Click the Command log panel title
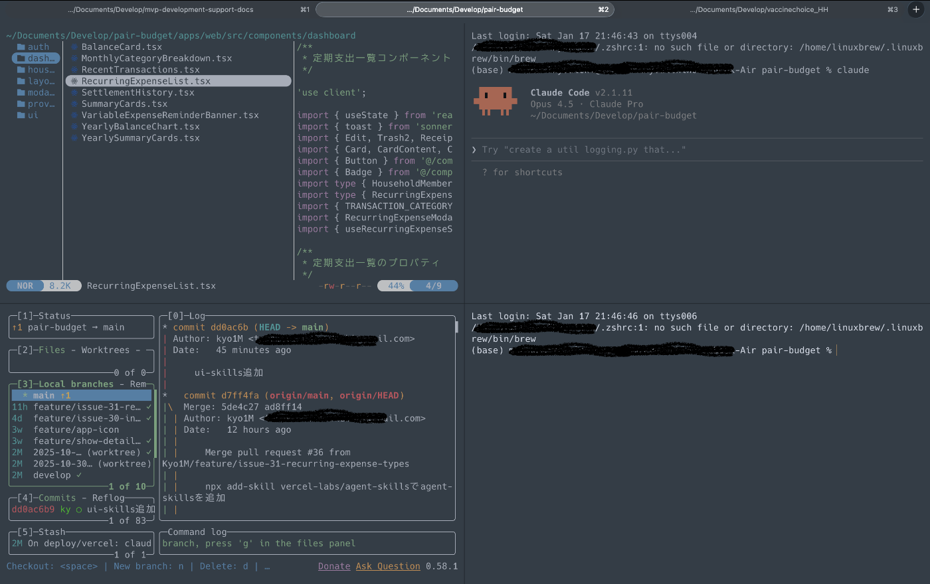Viewport: 930px width, 584px height. (197, 532)
